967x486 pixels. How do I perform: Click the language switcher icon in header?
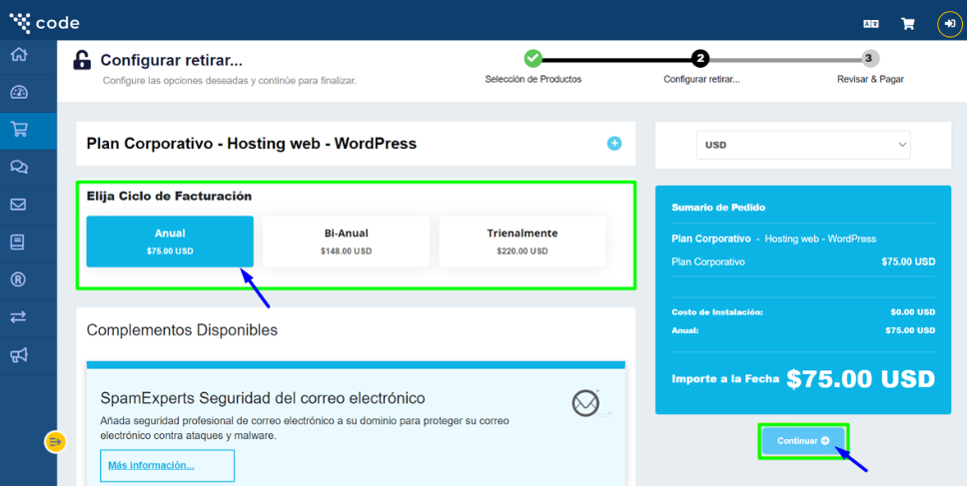870,24
